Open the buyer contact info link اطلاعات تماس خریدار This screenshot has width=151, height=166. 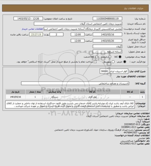click(32, 29)
